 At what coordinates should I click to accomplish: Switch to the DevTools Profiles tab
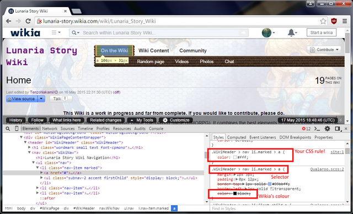[103, 129]
